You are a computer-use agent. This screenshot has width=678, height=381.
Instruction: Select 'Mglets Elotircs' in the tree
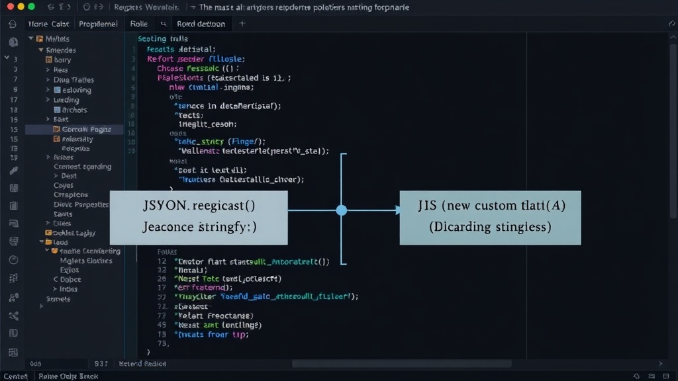[86, 261]
